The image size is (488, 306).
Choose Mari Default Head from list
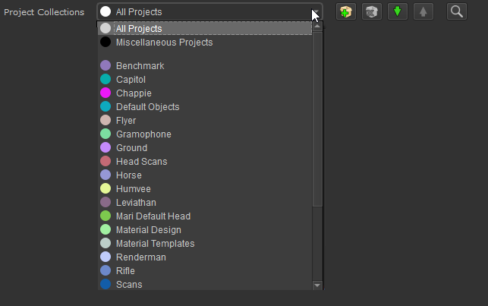click(153, 216)
